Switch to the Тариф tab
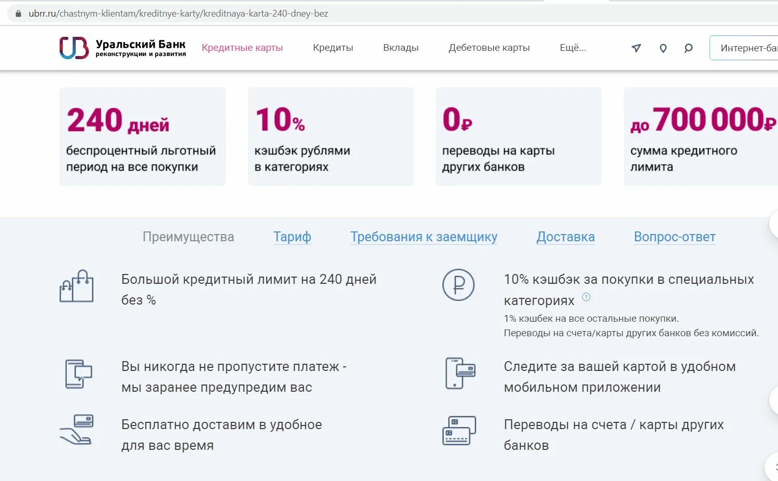 point(293,237)
